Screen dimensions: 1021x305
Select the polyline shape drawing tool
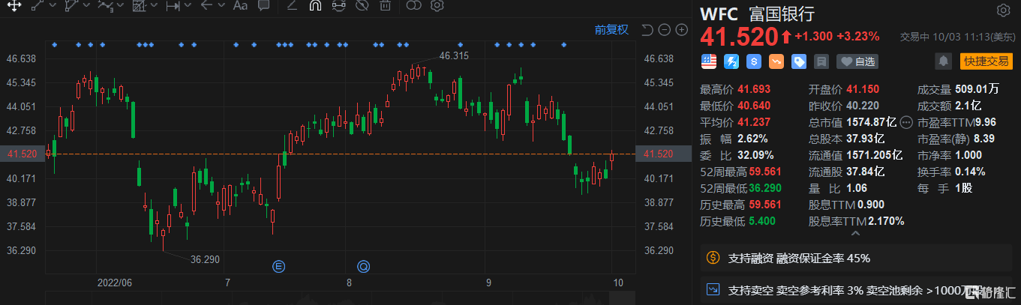coord(72,6)
